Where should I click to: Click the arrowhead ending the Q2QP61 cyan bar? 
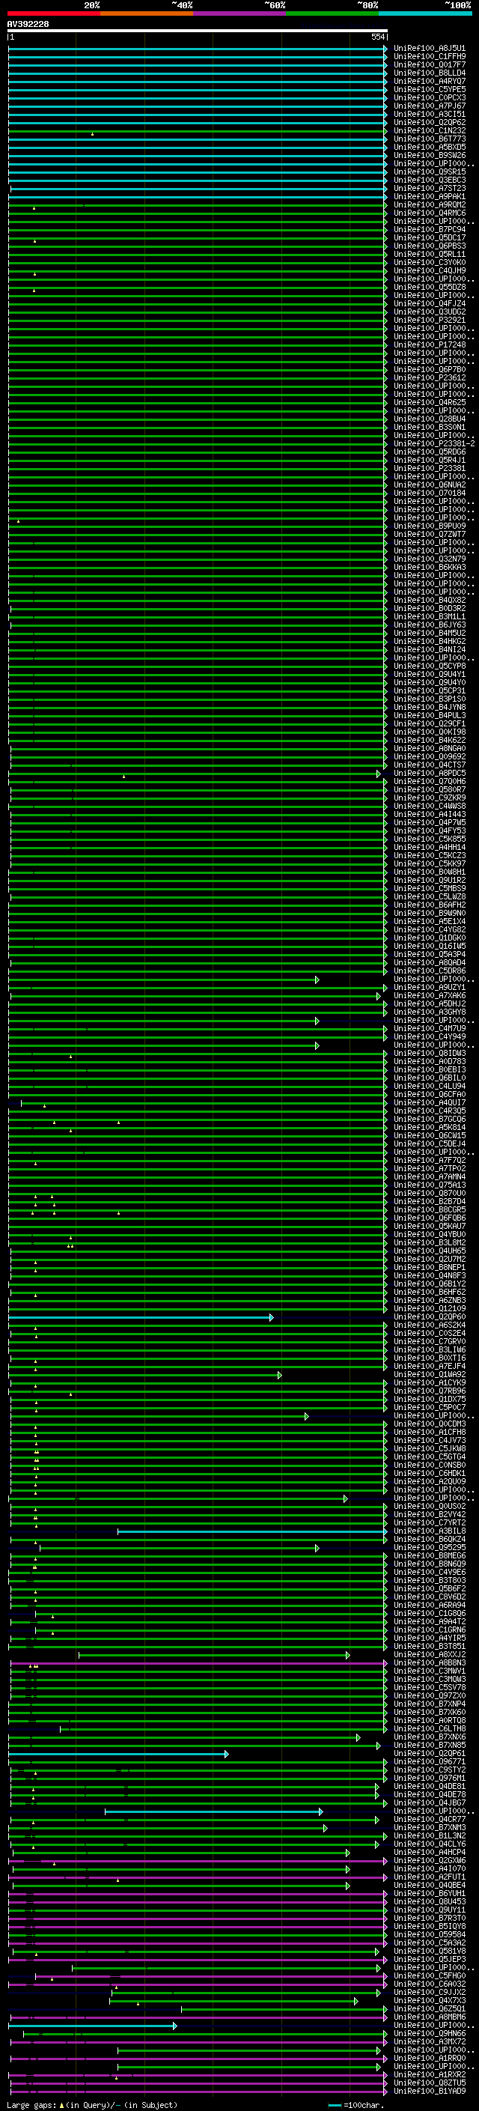(226, 1755)
